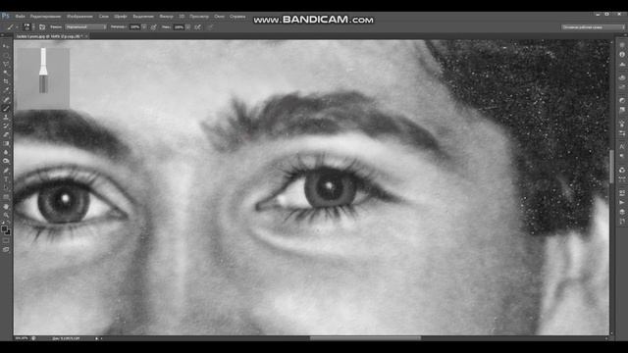The width and height of the screenshot is (628, 353).
Task: Open the flow slider dropdown arrow
Action: click(x=187, y=27)
